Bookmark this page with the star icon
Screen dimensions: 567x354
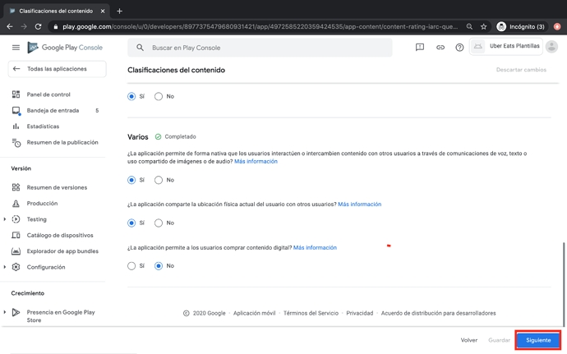484,26
